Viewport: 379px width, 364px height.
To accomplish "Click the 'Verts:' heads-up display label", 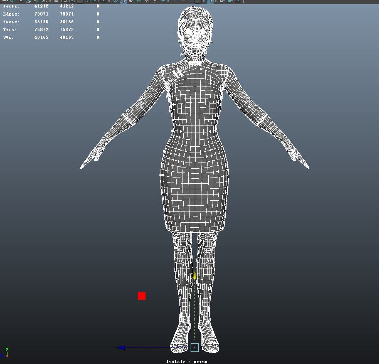I will coord(11,6).
